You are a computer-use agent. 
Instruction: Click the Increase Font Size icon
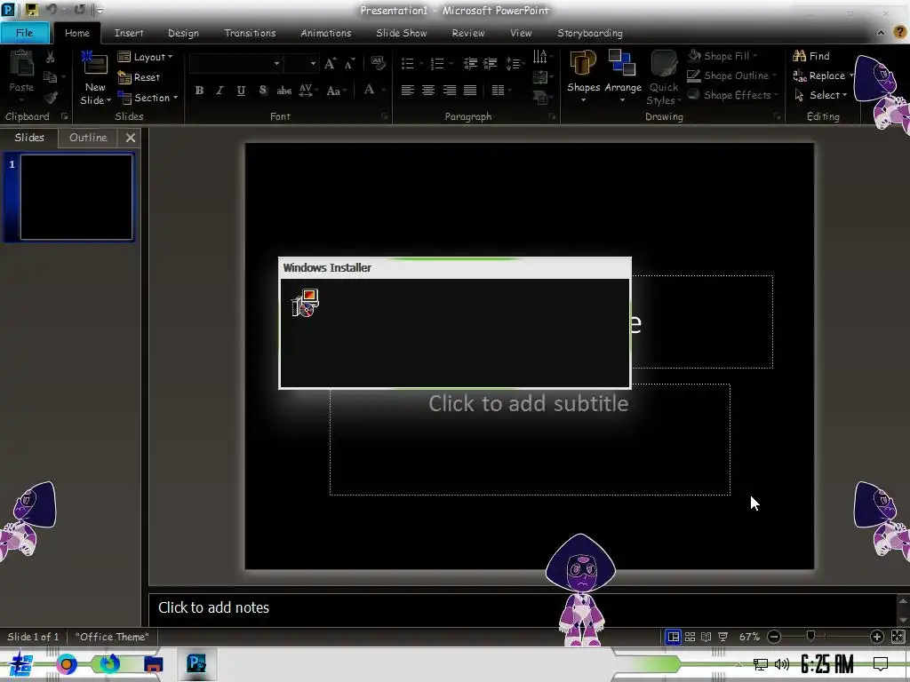click(x=330, y=63)
